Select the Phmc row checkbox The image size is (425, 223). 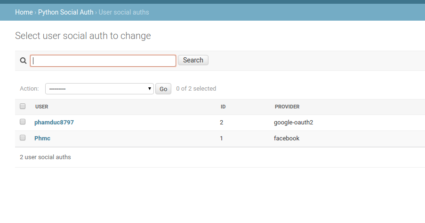pyautogui.click(x=23, y=138)
